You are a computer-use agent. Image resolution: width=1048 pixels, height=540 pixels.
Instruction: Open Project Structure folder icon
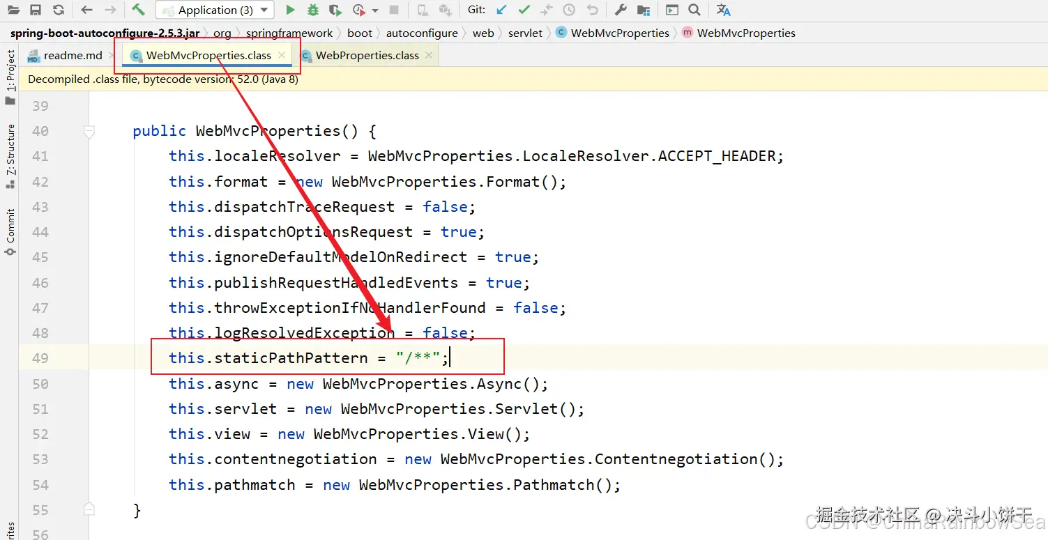[x=643, y=10]
